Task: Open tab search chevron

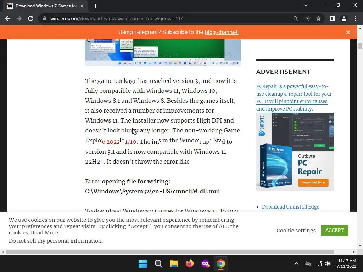Action: click(x=306, y=5)
